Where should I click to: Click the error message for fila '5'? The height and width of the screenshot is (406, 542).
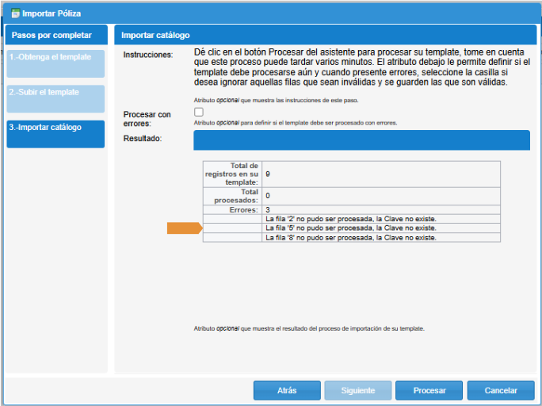351,228
